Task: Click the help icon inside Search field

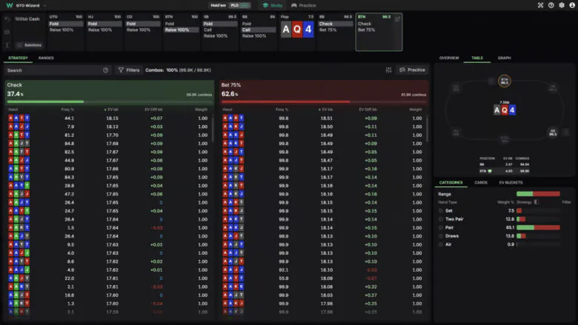Action: tap(106, 70)
